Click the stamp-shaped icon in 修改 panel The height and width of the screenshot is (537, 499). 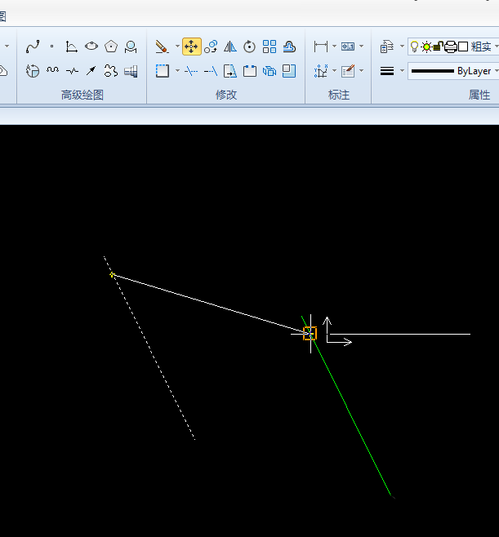coord(289,47)
